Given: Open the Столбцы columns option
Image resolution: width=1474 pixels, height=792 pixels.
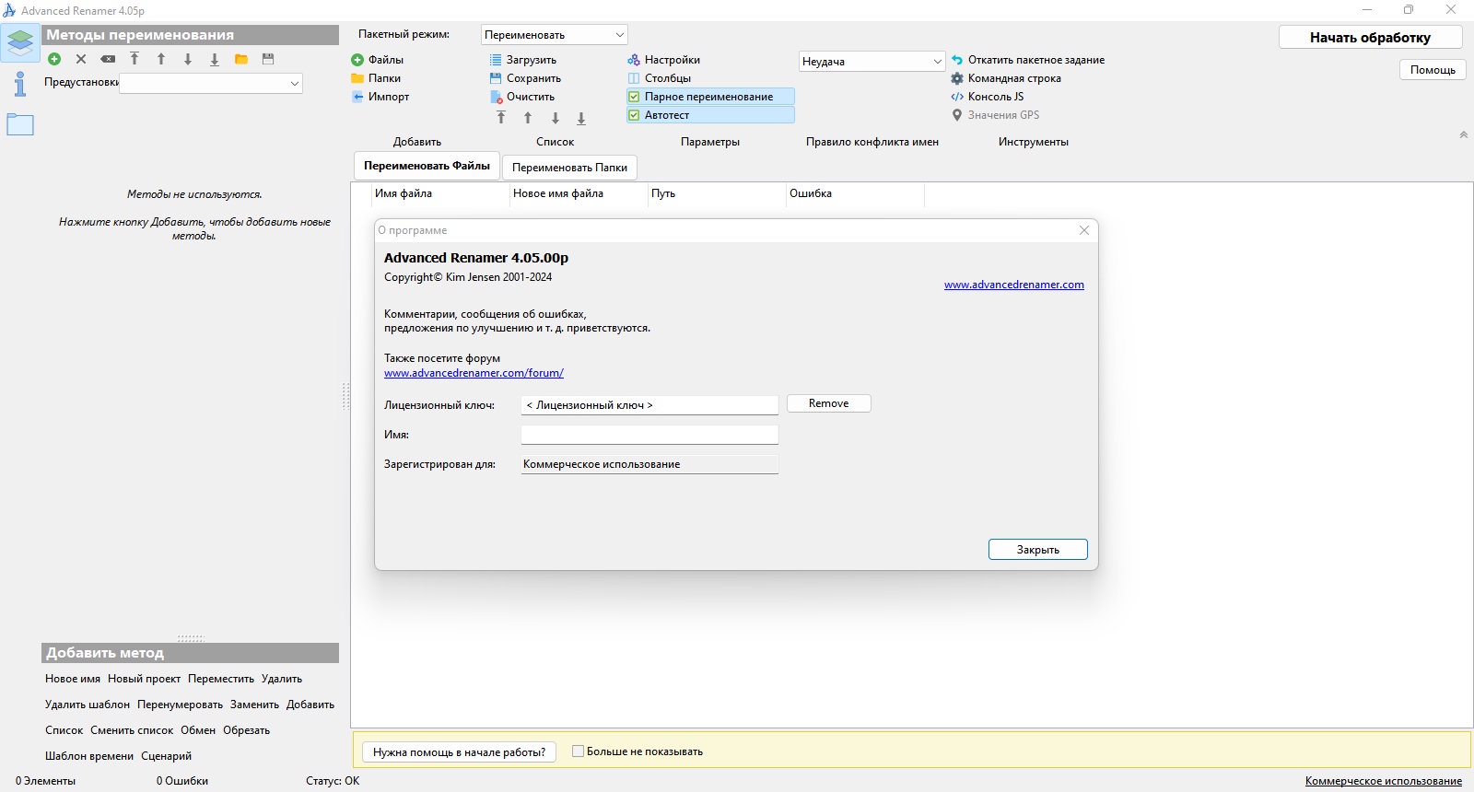Looking at the screenshot, I should click(660, 78).
